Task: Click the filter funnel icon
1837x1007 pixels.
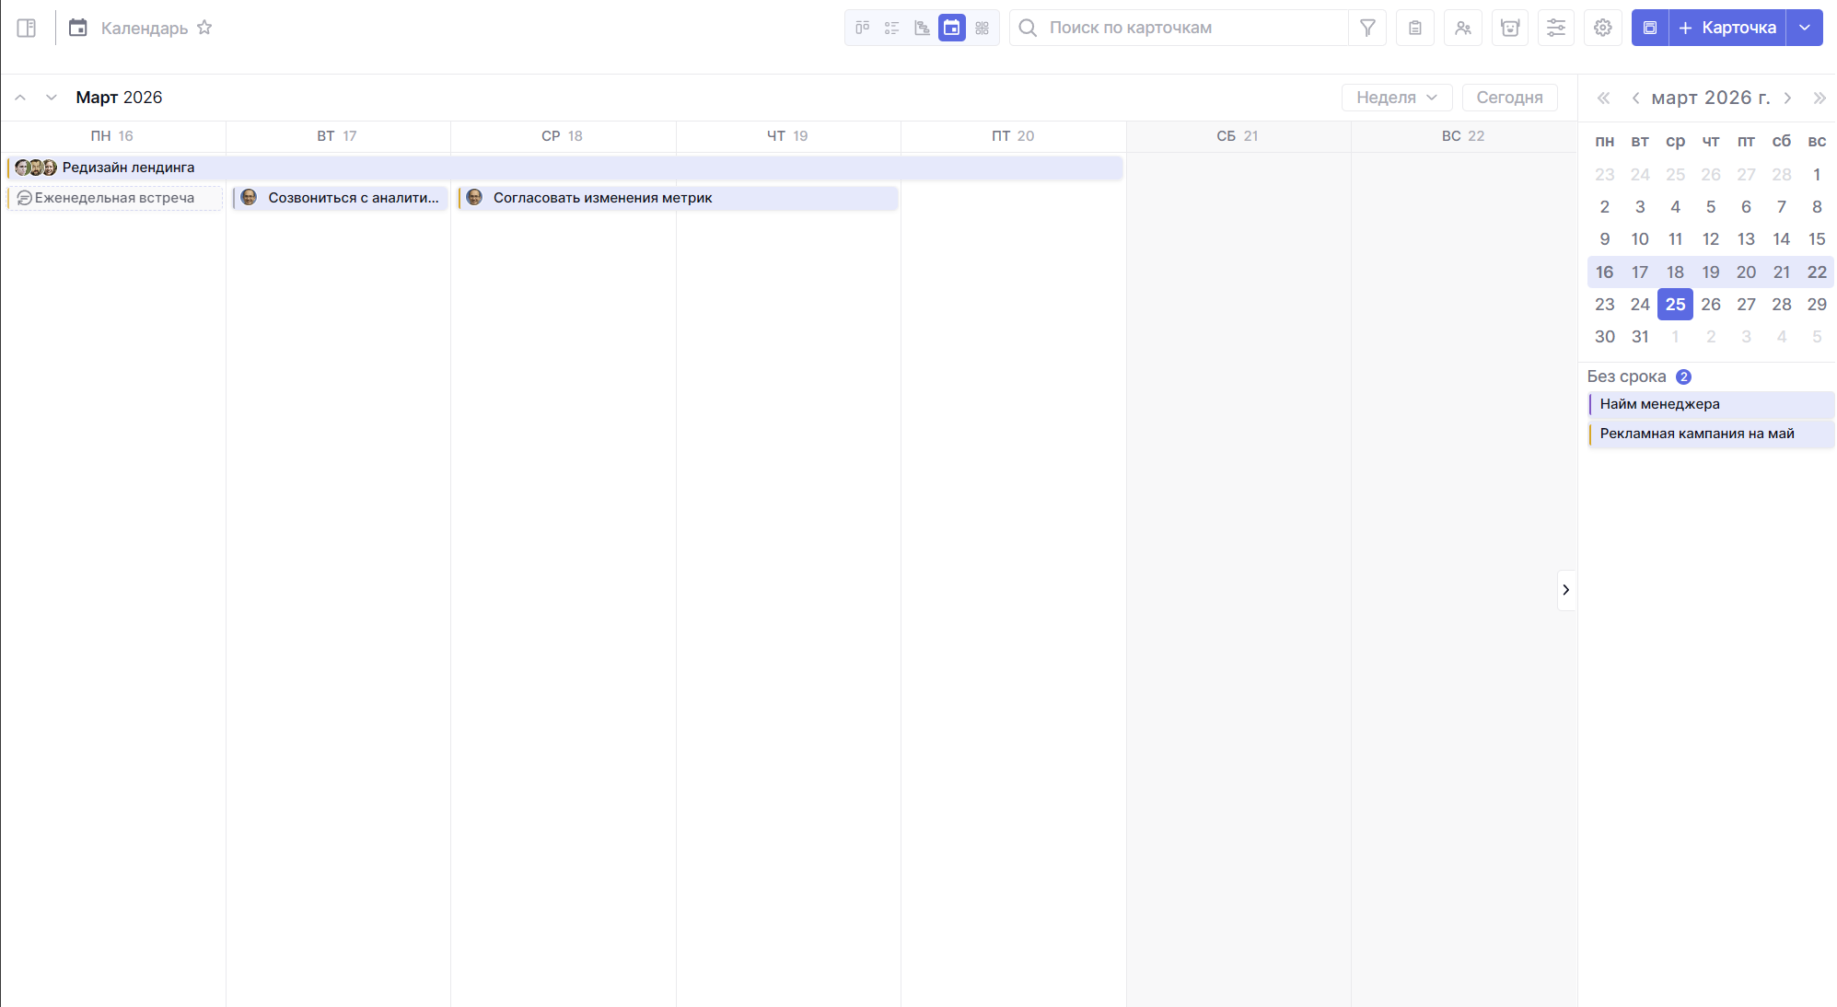Action: pyautogui.click(x=1367, y=28)
